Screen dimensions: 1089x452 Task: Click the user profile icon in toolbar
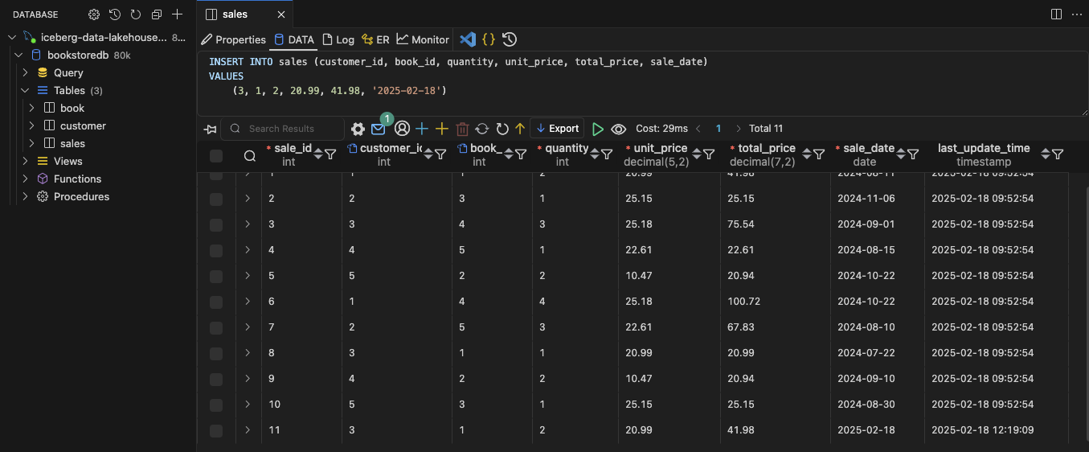coord(402,129)
